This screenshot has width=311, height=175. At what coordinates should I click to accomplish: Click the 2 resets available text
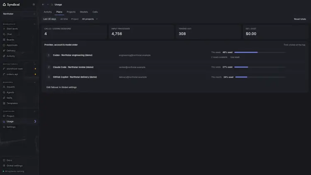(x=219, y=57)
